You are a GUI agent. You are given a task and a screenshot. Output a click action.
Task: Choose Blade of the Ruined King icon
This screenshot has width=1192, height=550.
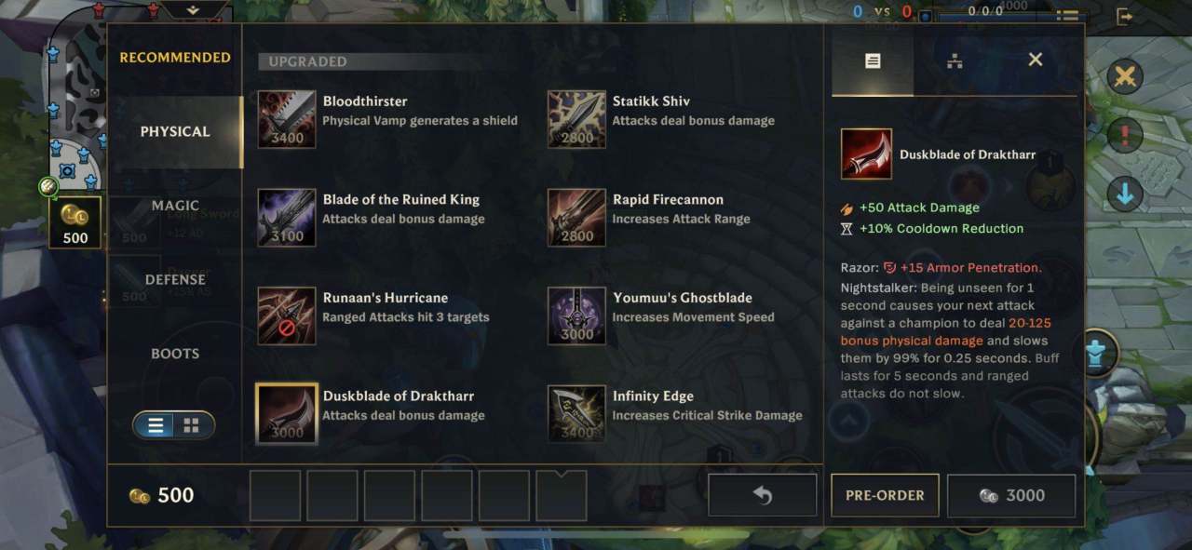click(287, 218)
